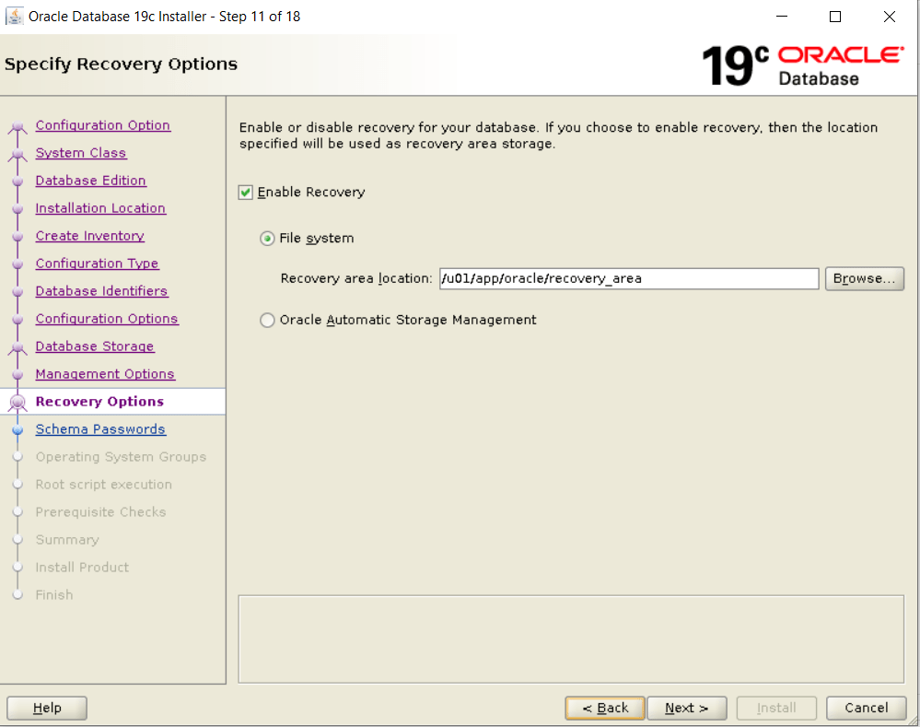Return to the previous step with Back

click(605, 708)
